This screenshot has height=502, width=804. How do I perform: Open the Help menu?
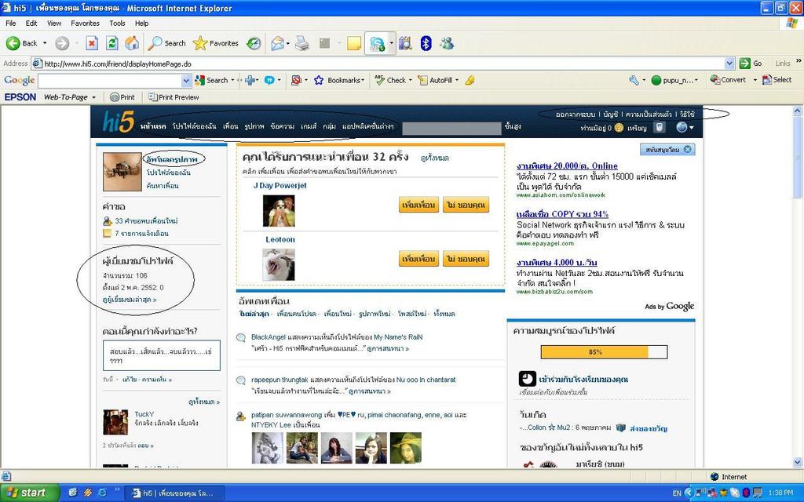pos(141,23)
